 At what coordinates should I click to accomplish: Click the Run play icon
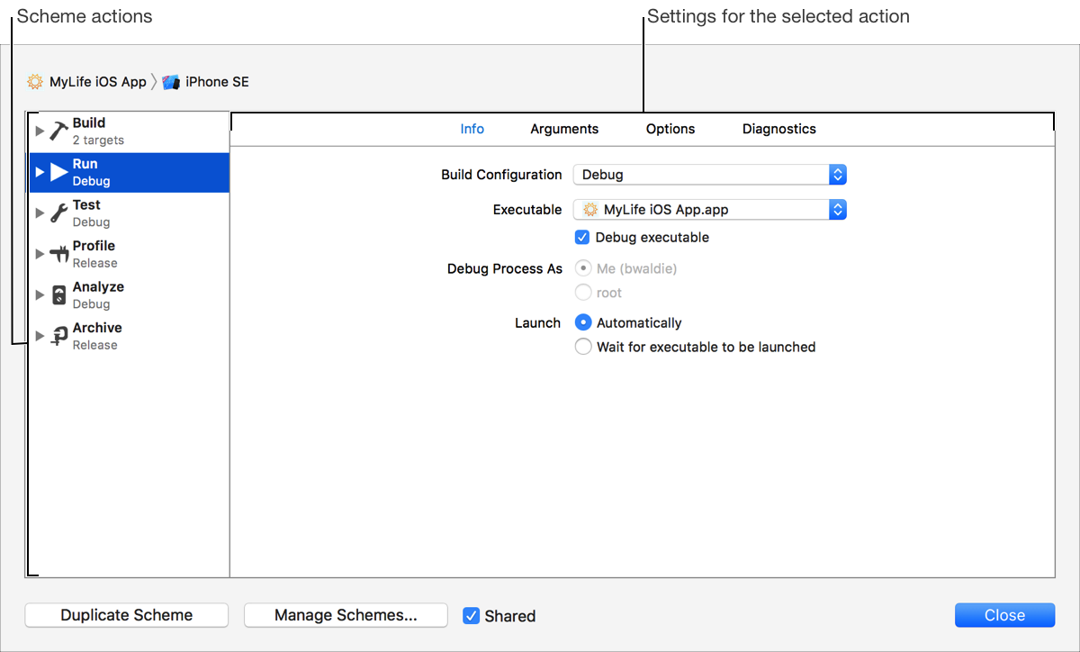[58, 172]
